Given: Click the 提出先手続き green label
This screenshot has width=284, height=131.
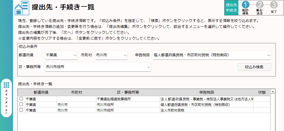Looking at the screenshot, I should (x=231, y=8).
